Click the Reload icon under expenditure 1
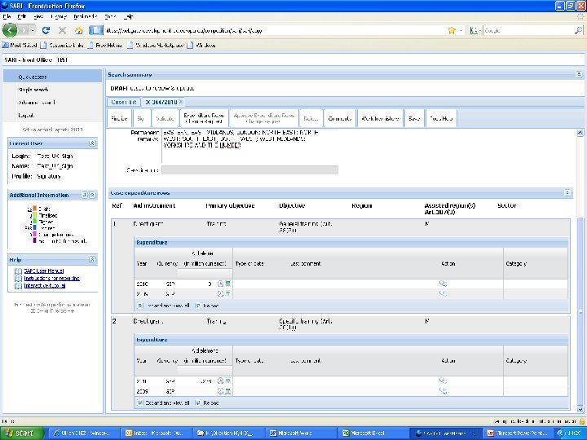 198,306
